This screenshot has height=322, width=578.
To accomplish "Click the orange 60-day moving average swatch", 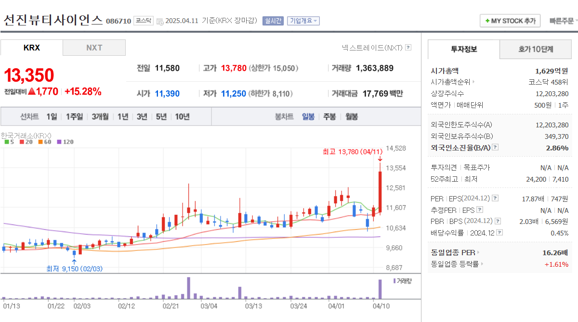I will coord(40,142).
